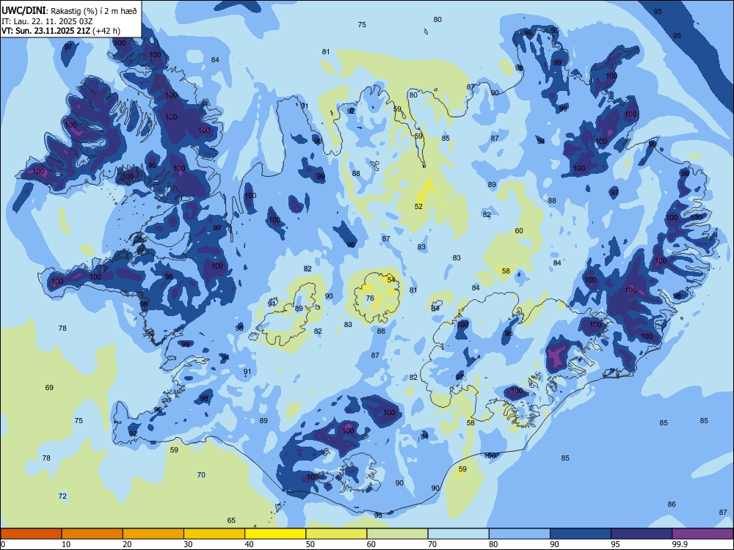Click the pale yellow 50–60 legend swatch
Screen dimensions: 734x550
(x=337, y=534)
